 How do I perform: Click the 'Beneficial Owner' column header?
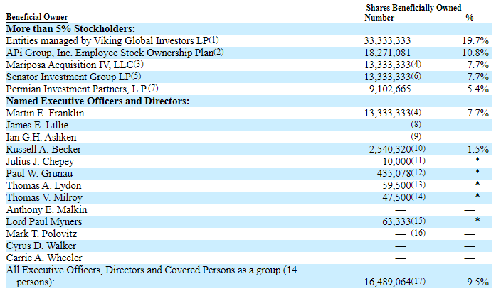point(37,17)
